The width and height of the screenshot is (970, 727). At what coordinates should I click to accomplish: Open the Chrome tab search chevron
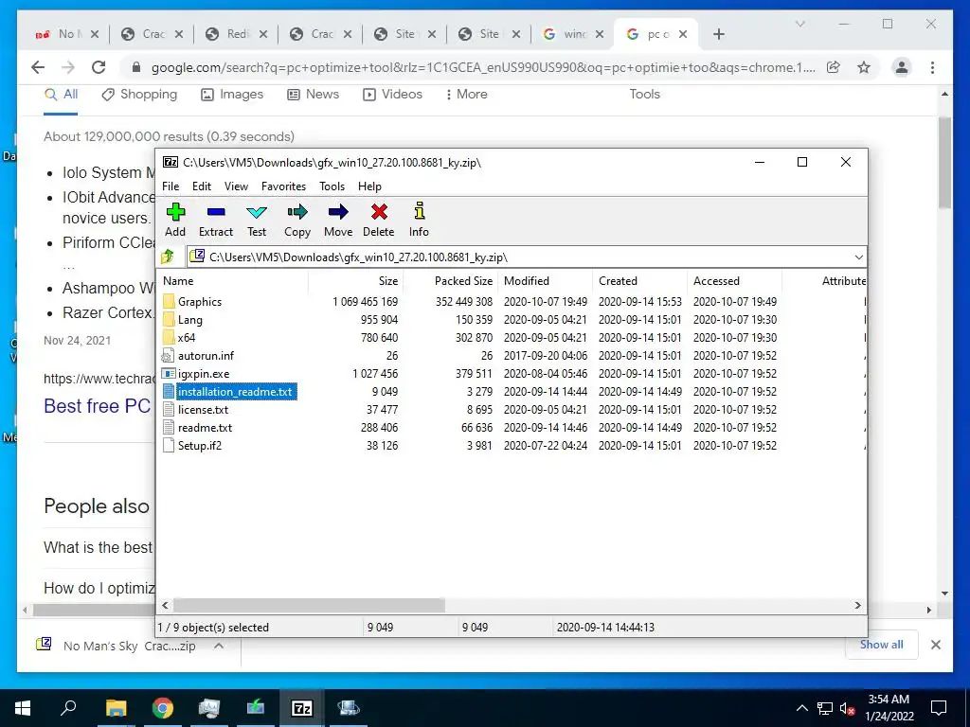coord(799,24)
